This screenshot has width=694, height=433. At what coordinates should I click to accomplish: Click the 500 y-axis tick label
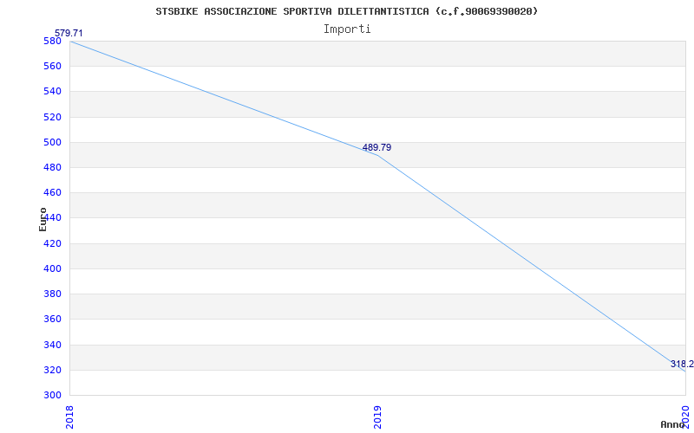pos(52,142)
